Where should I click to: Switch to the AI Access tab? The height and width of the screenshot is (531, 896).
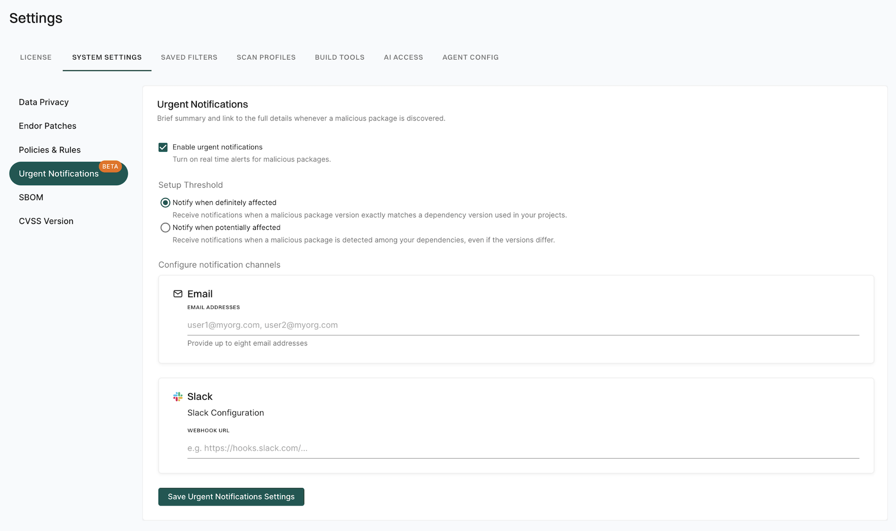click(x=403, y=57)
